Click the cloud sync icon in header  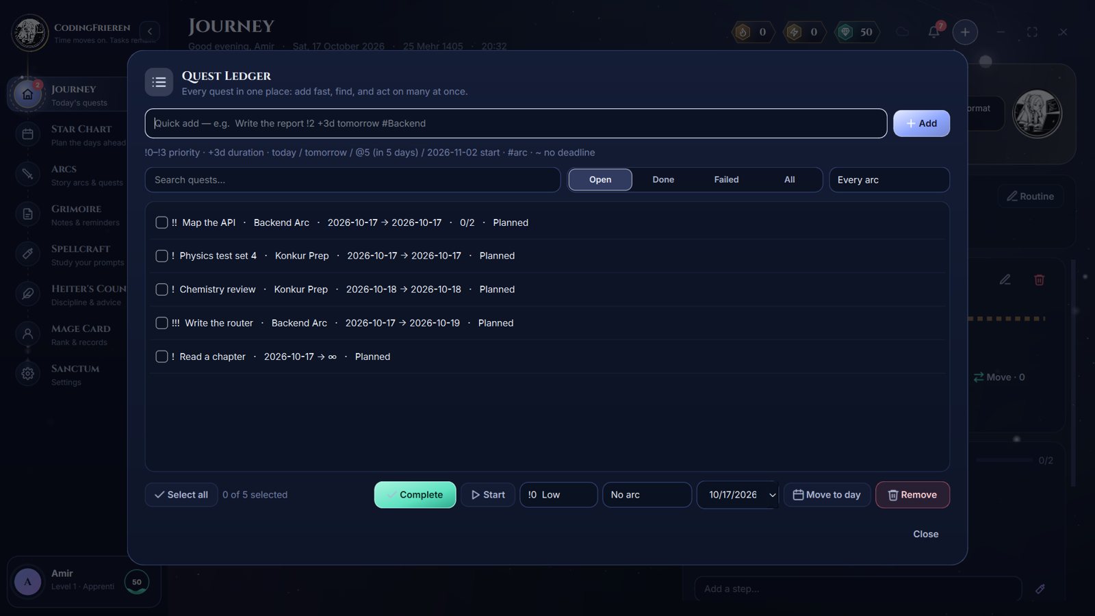tap(902, 31)
